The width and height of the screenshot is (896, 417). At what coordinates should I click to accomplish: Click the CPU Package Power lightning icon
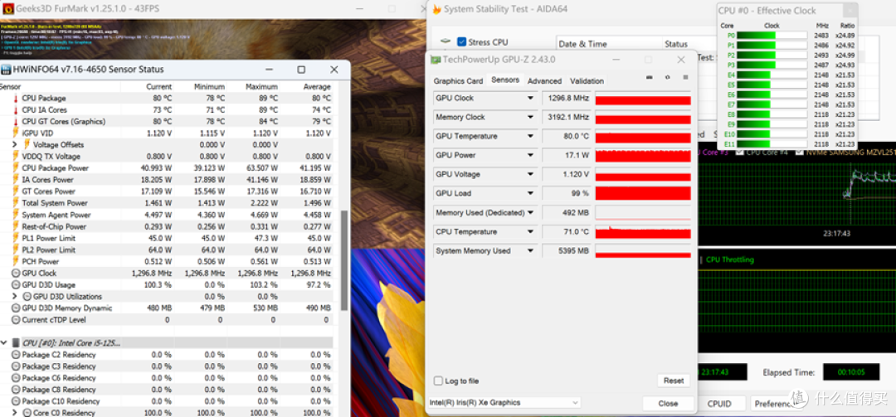click(15, 168)
